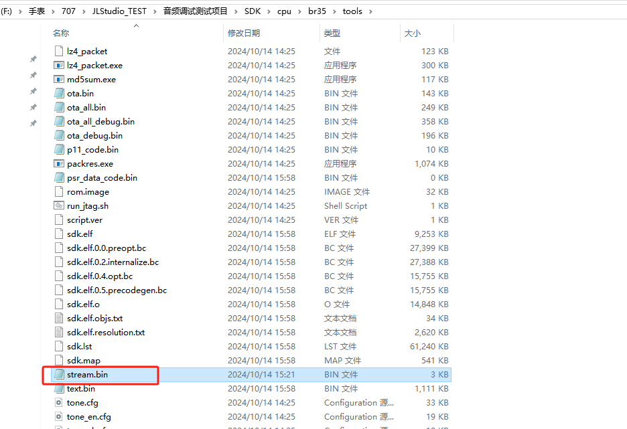Select the sdk.elf.o file name
Image resolution: width=627 pixels, height=429 pixels.
pyautogui.click(x=83, y=304)
